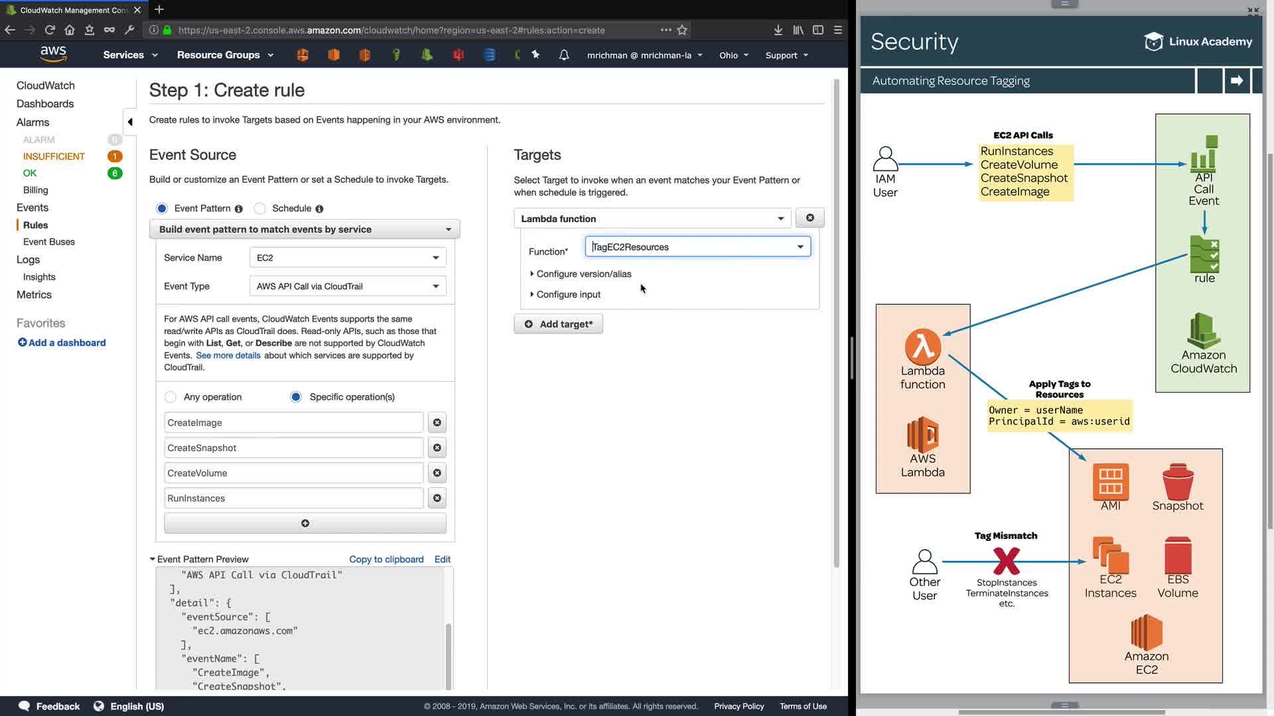The width and height of the screenshot is (1274, 716).
Task: Expand Configure input section
Action: pyautogui.click(x=568, y=294)
